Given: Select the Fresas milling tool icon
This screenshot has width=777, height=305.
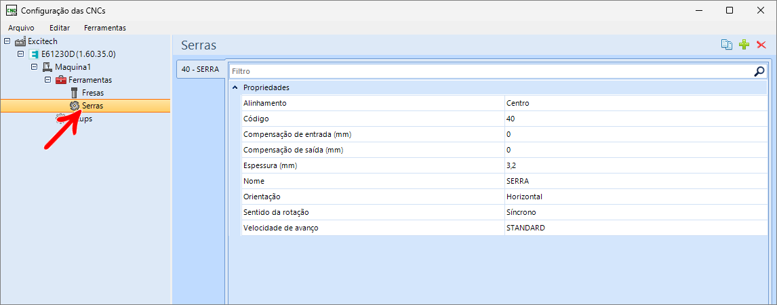Looking at the screenshot, I should coord(75,93).
